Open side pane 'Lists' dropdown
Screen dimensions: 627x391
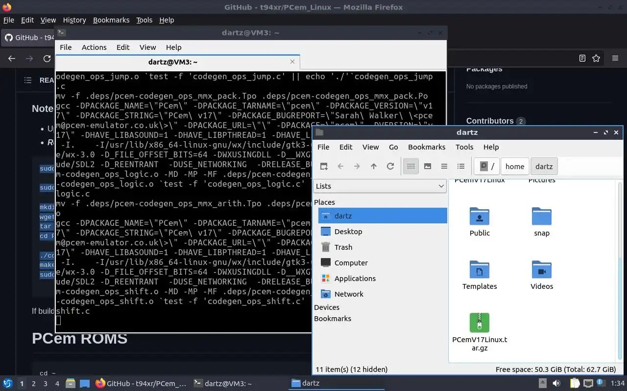coord(380,186)
